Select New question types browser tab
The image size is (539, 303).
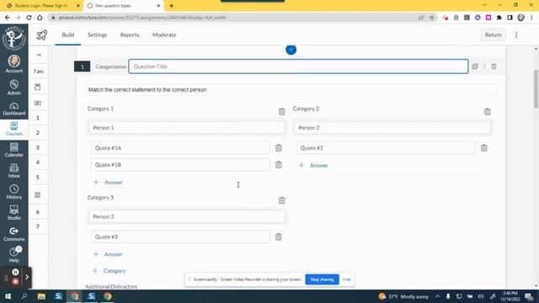[x=122, y=6]
